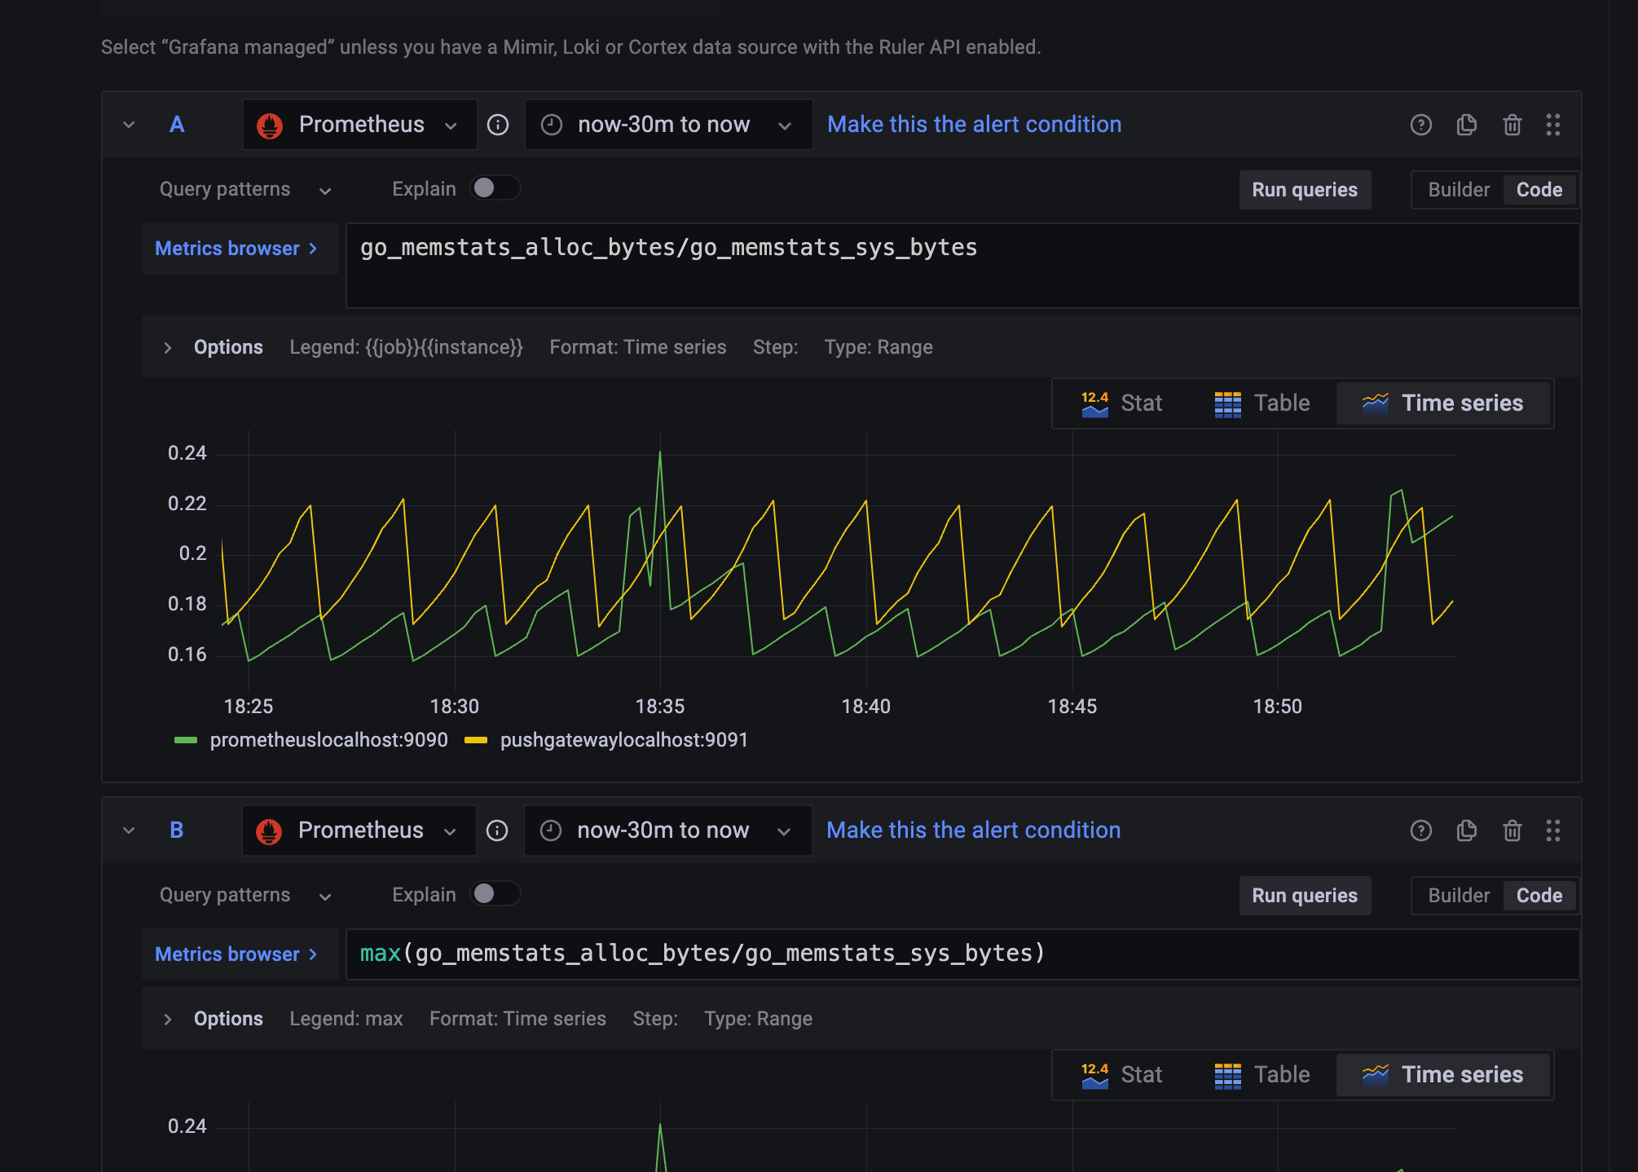The width and height of the screenshot is (1638, 1172).
Task: Expand Options row in query A
Action: (x=168, y=347)
